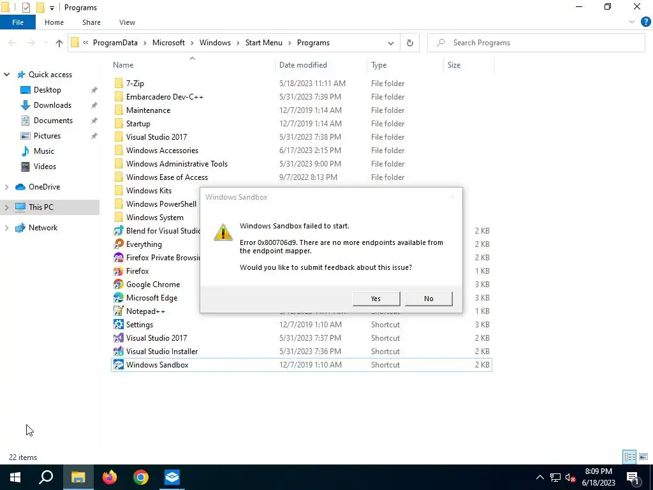Open the Quick Access Toolbar customize dropdown
This screenshot has width=653, height=490.
pos(52,8)
